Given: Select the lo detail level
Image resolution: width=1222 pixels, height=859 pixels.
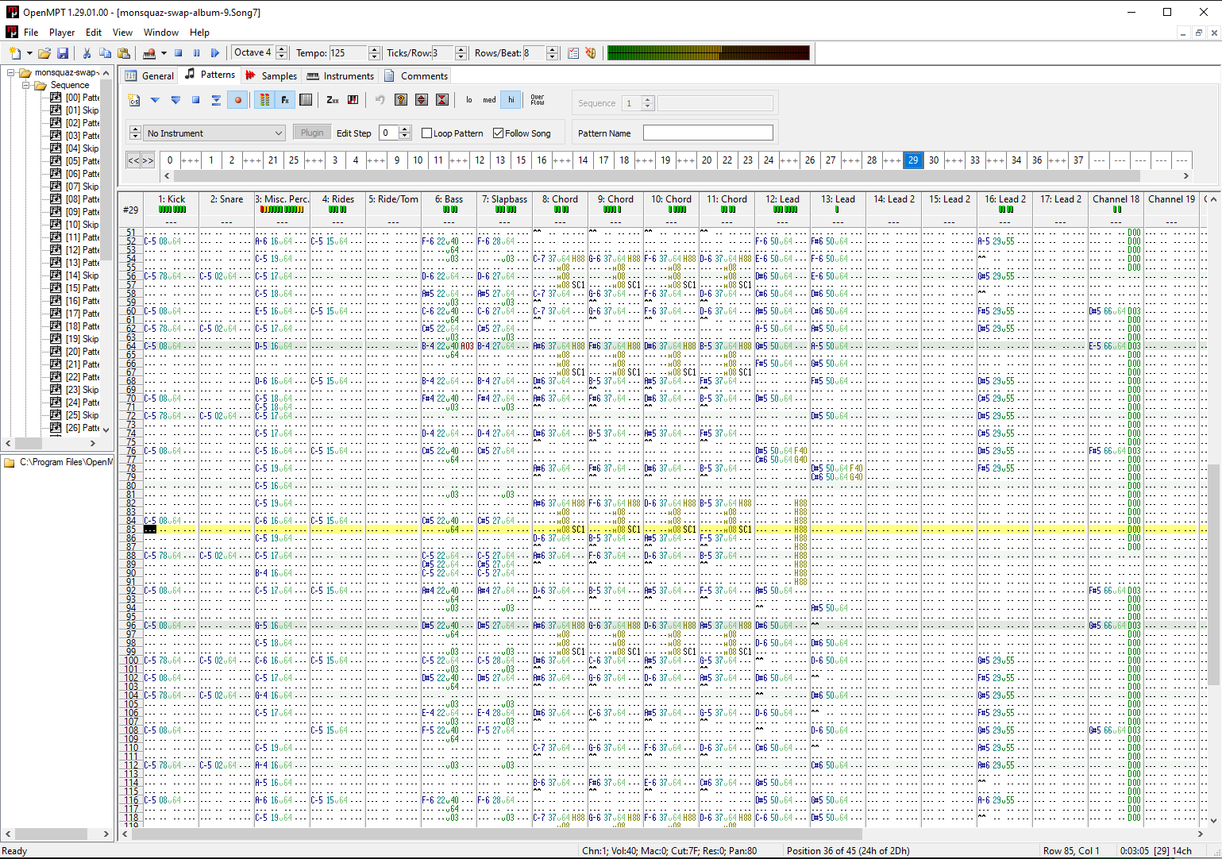Looking at the screenshot, I should (x=469, y=100).
